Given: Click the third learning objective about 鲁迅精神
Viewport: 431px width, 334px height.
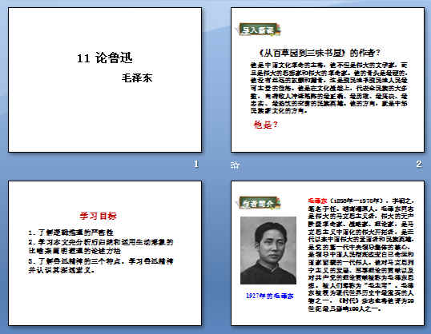Looking at the screenshot, I should (x=101, y=265).
